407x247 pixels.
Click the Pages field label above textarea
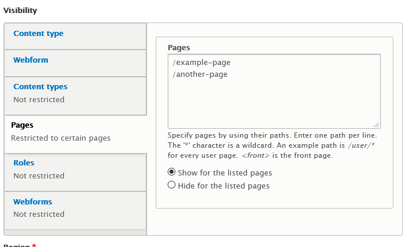coord(179,48)
